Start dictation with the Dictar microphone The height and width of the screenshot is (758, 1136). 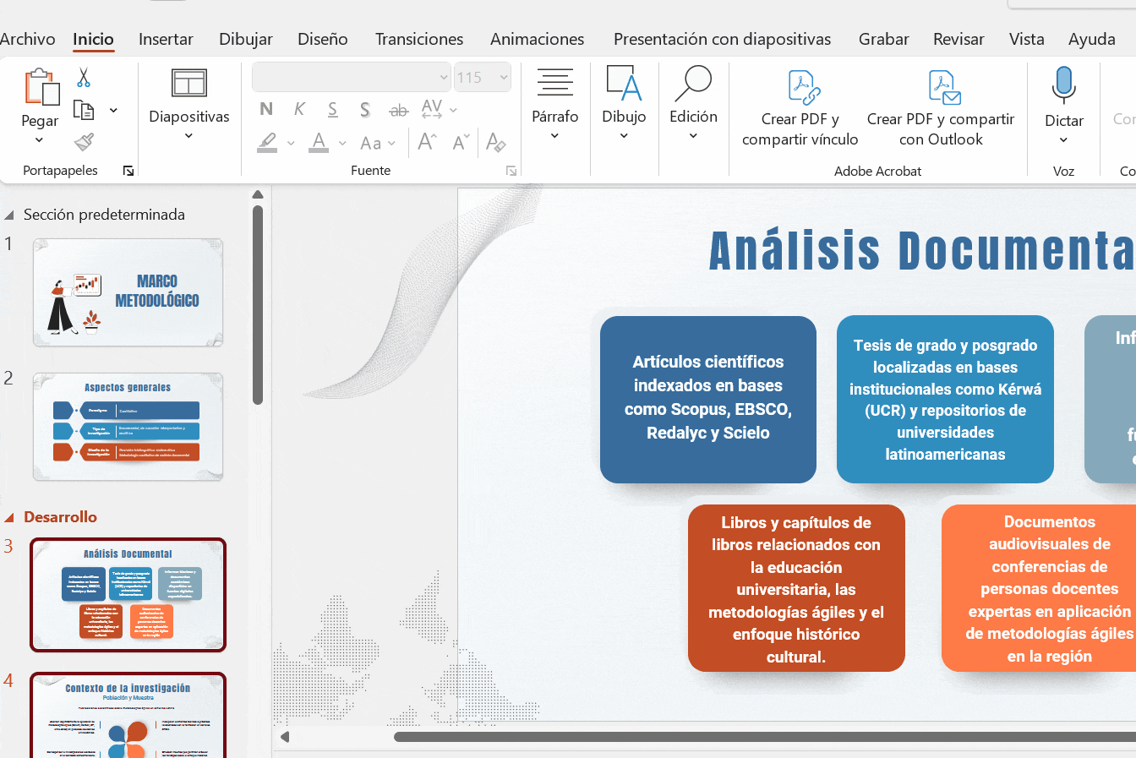(x=1063, y=87)
